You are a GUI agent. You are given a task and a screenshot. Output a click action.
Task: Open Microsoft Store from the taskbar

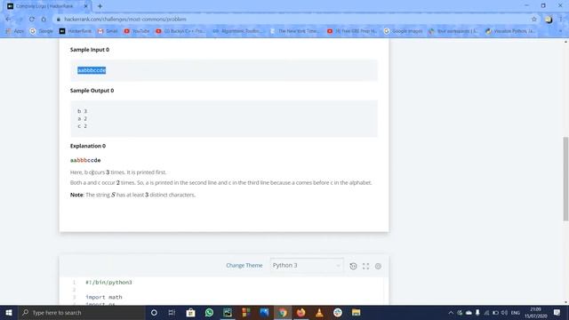pos(190,312)
